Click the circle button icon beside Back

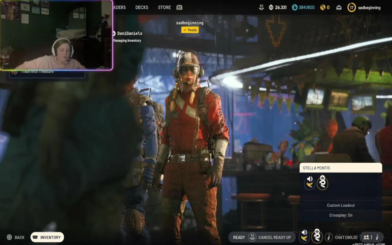click(9, 237)
